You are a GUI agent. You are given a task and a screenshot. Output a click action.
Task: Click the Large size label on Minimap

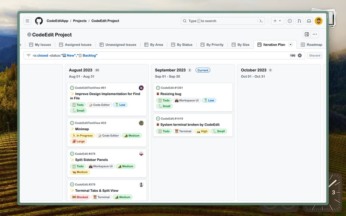pos(79,141)
